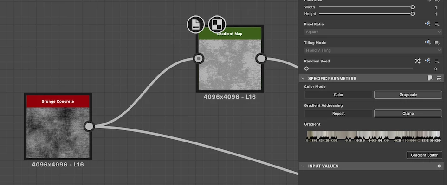The height and width of the screenshot is (185, 447).
Task: Click the Pixel Ratio label
Action: [x=314, y=24]
